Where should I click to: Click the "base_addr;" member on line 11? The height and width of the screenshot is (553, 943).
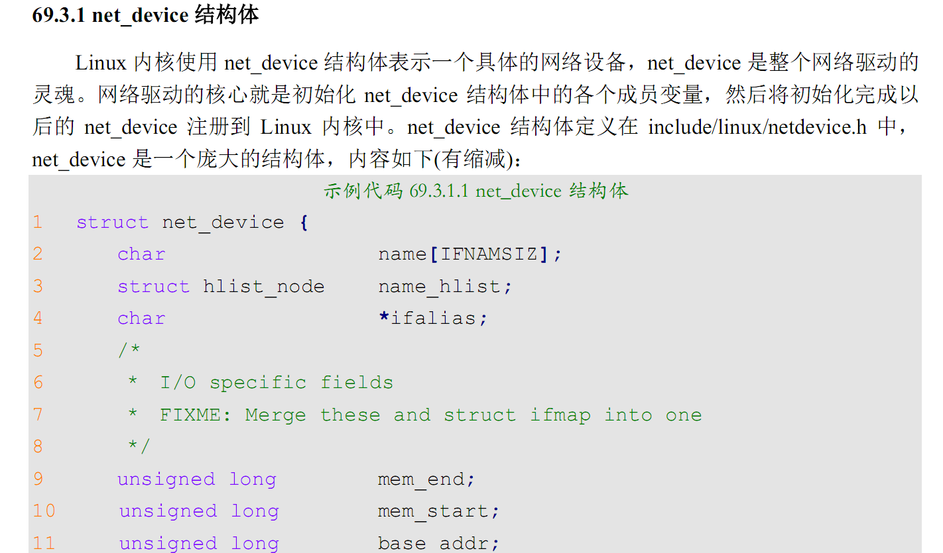pos(438,544)
